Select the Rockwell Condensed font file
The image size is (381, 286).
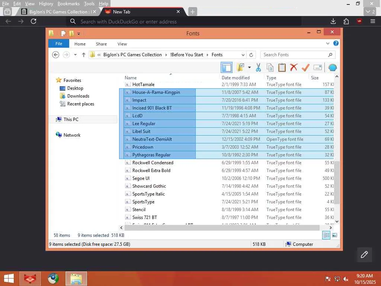tap(153, 163)
